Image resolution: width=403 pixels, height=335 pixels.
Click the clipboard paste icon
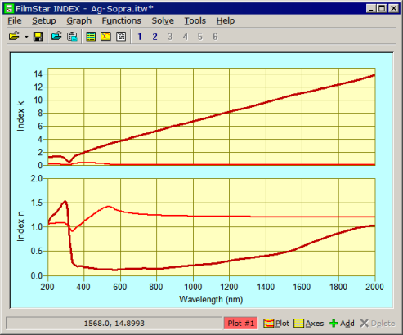click(x=72, y=36)
